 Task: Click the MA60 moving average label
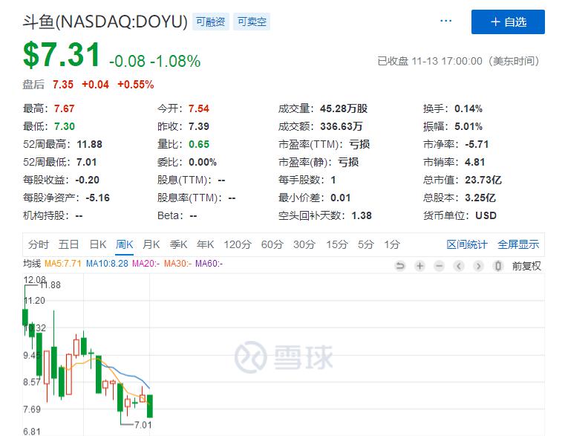[x=209, y=264]
